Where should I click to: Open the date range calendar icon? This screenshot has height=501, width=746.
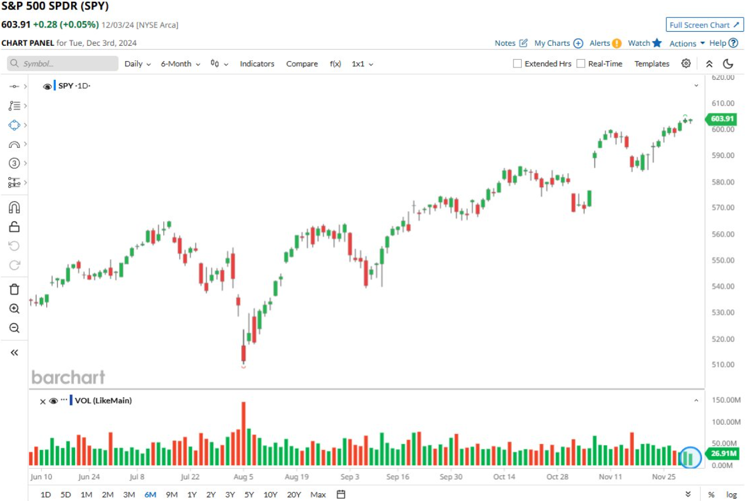(341, 495)
